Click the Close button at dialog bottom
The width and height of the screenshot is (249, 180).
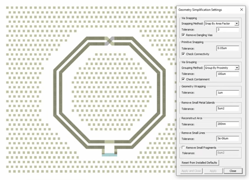pos(233,171)
